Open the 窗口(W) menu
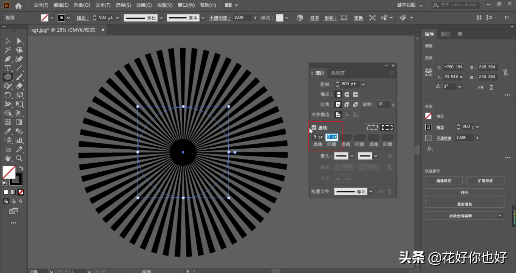The height and width of the screenshot is (273, 516). 186,5
